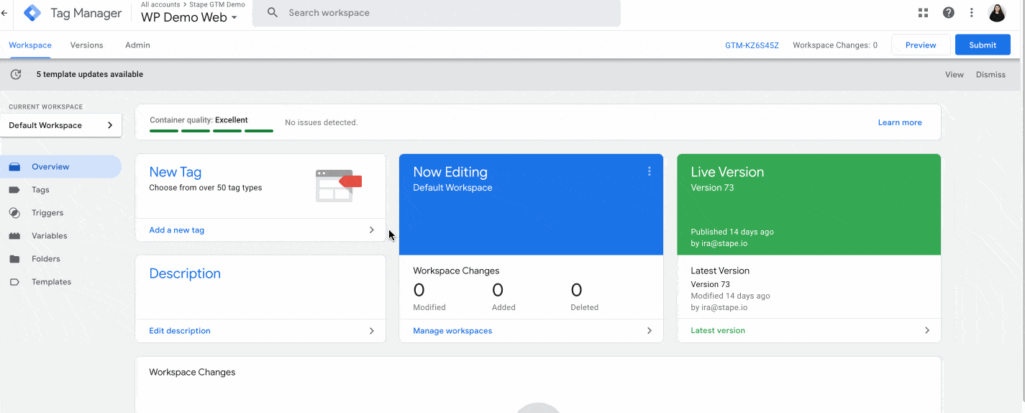This screenshot has width=1025, height=413.
Task: Open the help question mark icon
Action: (x=948, y=13)
